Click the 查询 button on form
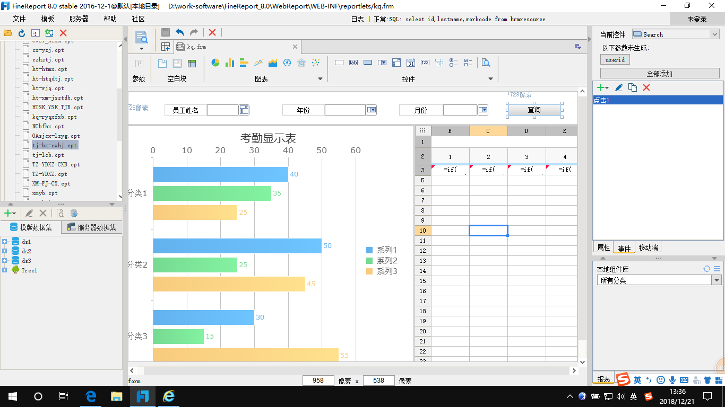The width and height of the screenshot is (725, 407). pyautogui.click(x=534, y=110)
